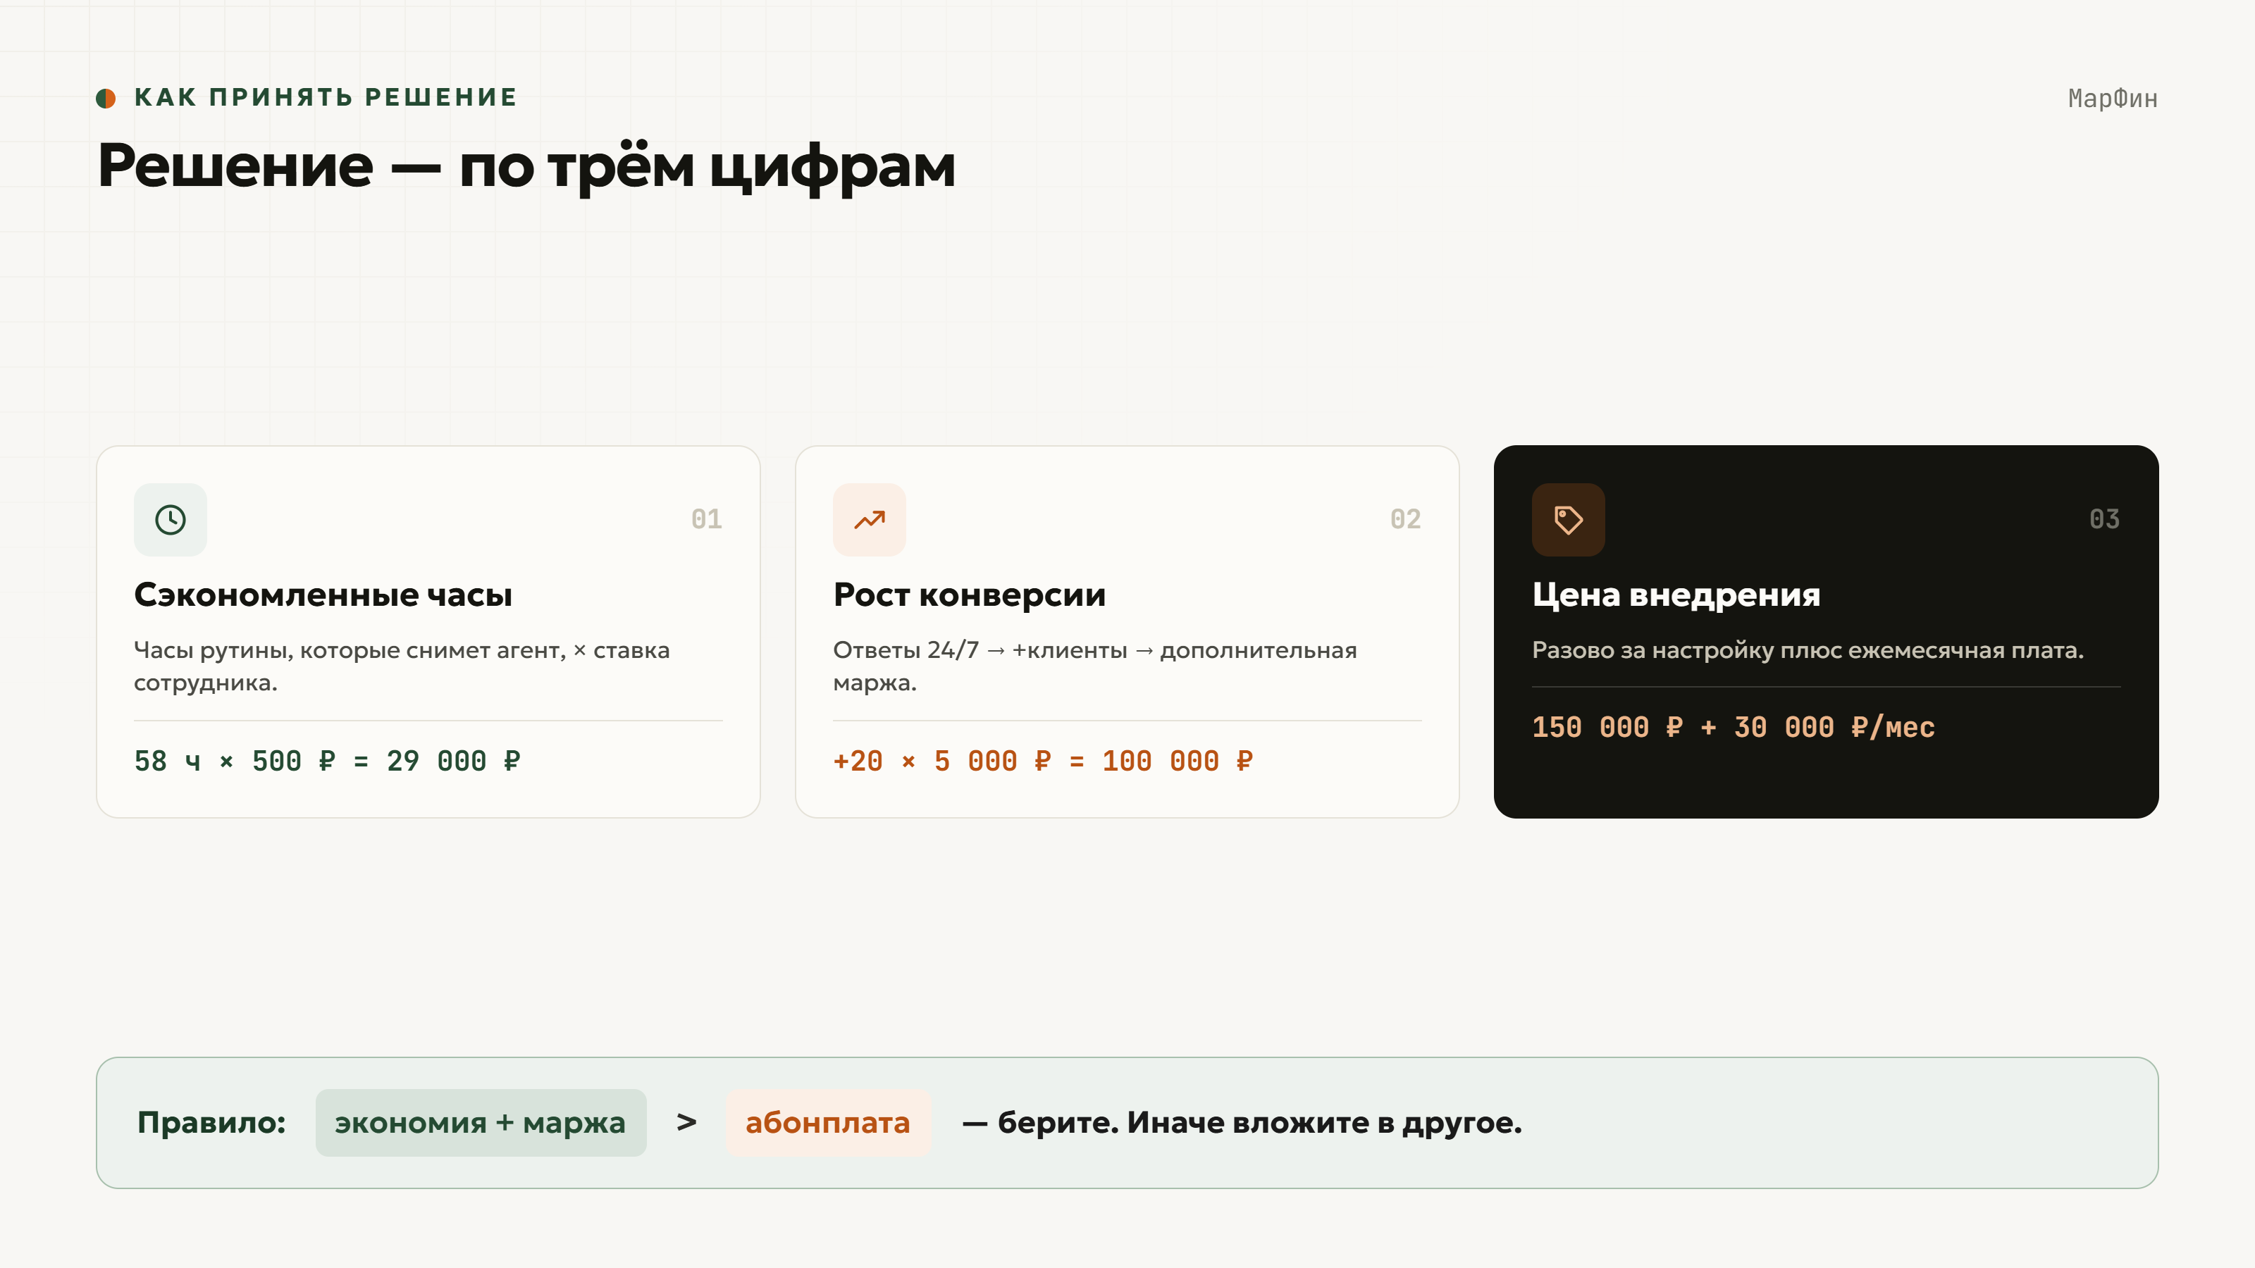The width and height of the screenshot is (2255, 1268).
Task: Click the text — берите. Иначе вложите в другое.
Action: 1242,1123
